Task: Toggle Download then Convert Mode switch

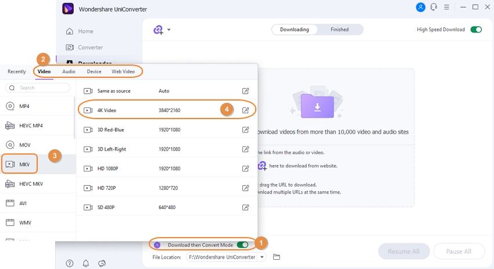Action: coord(242,245)
